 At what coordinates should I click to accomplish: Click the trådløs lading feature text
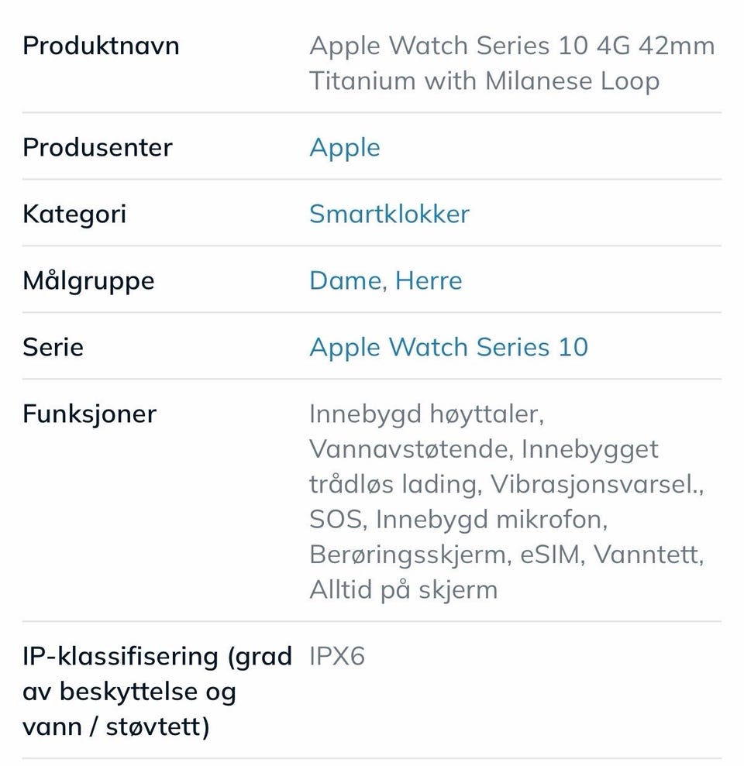click(x=392, y=485)
